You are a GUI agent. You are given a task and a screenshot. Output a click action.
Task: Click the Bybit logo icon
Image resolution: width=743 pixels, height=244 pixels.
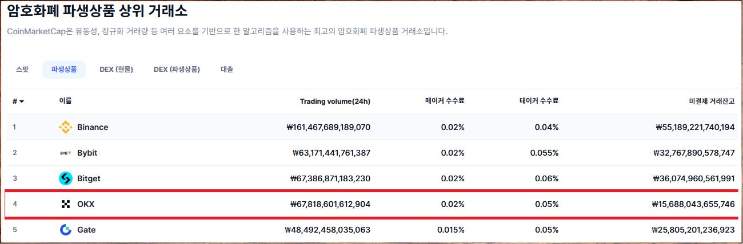(x=66, y=153)
